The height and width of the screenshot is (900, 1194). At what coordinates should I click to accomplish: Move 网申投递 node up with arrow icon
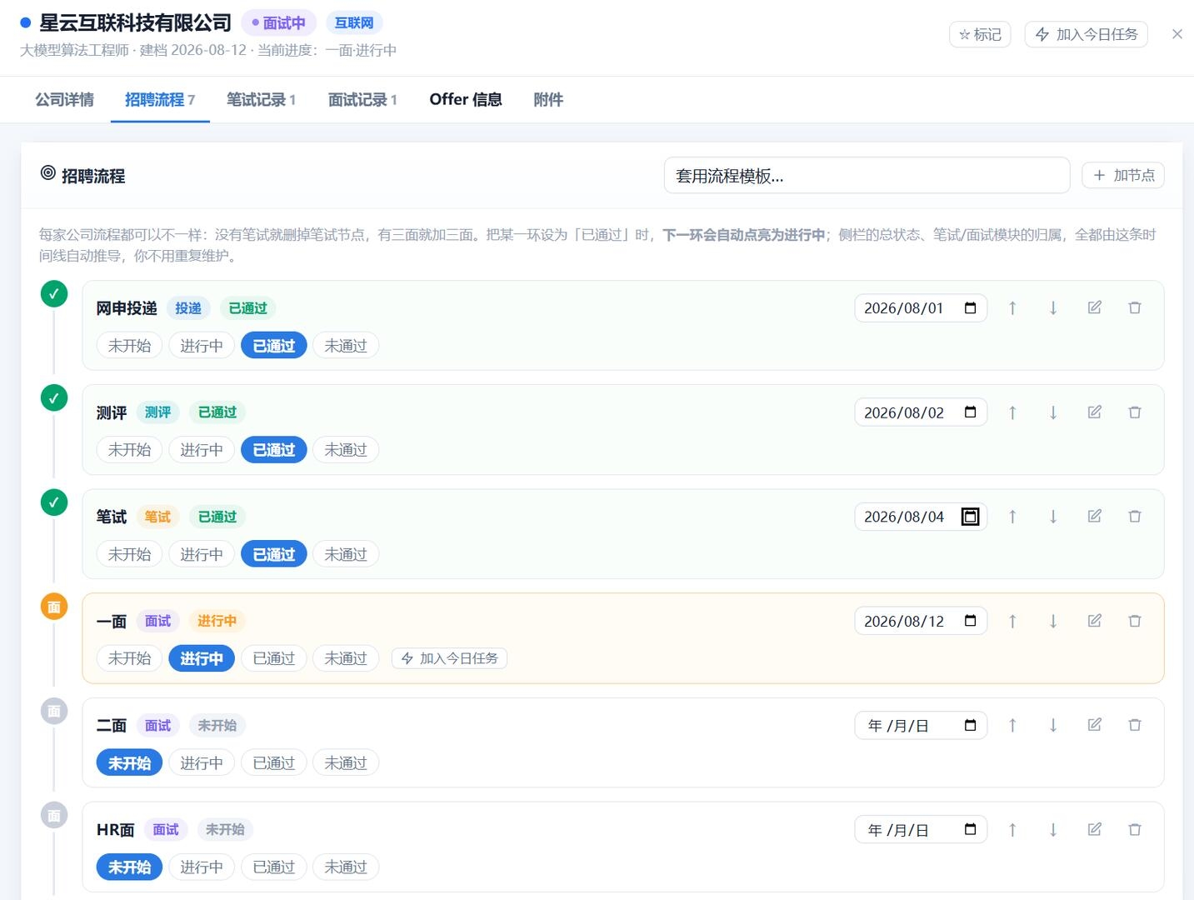[1012, 308]
